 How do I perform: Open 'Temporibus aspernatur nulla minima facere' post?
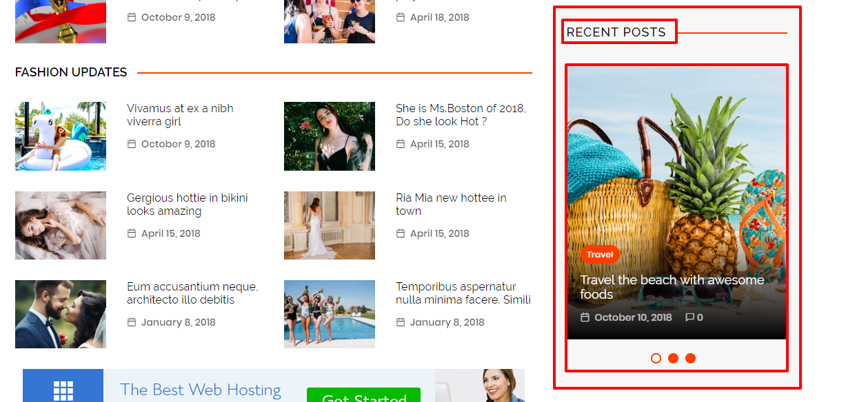pyautogui.click(x=463, y=293)
